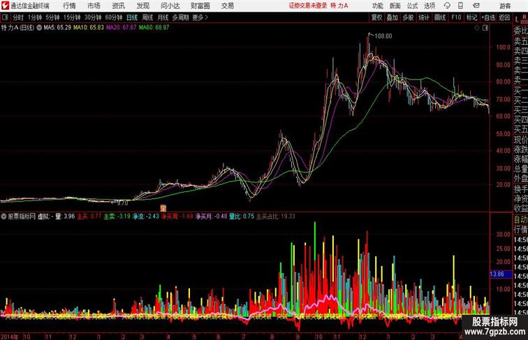Click the 108.00 high price label
528x340 pixels.
(383, 36)
